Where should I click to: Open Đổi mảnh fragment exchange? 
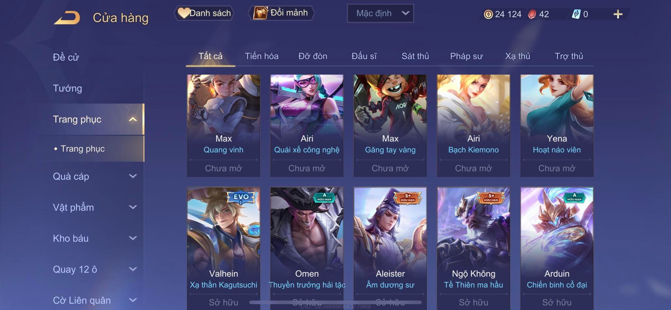pyautogui.click(x=281, y=13)
